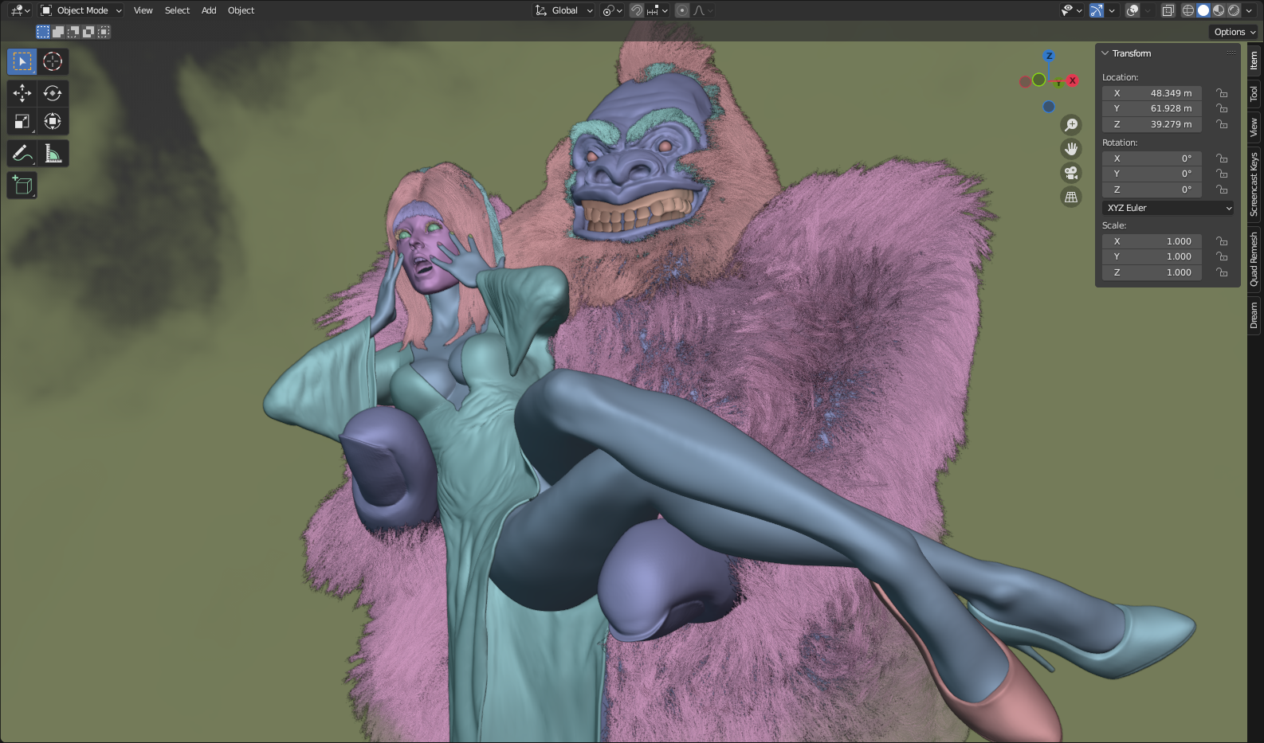The width and height of the screenshot is (1264, 743).
Task: Set selection mode to Invert
Action: 88,32
